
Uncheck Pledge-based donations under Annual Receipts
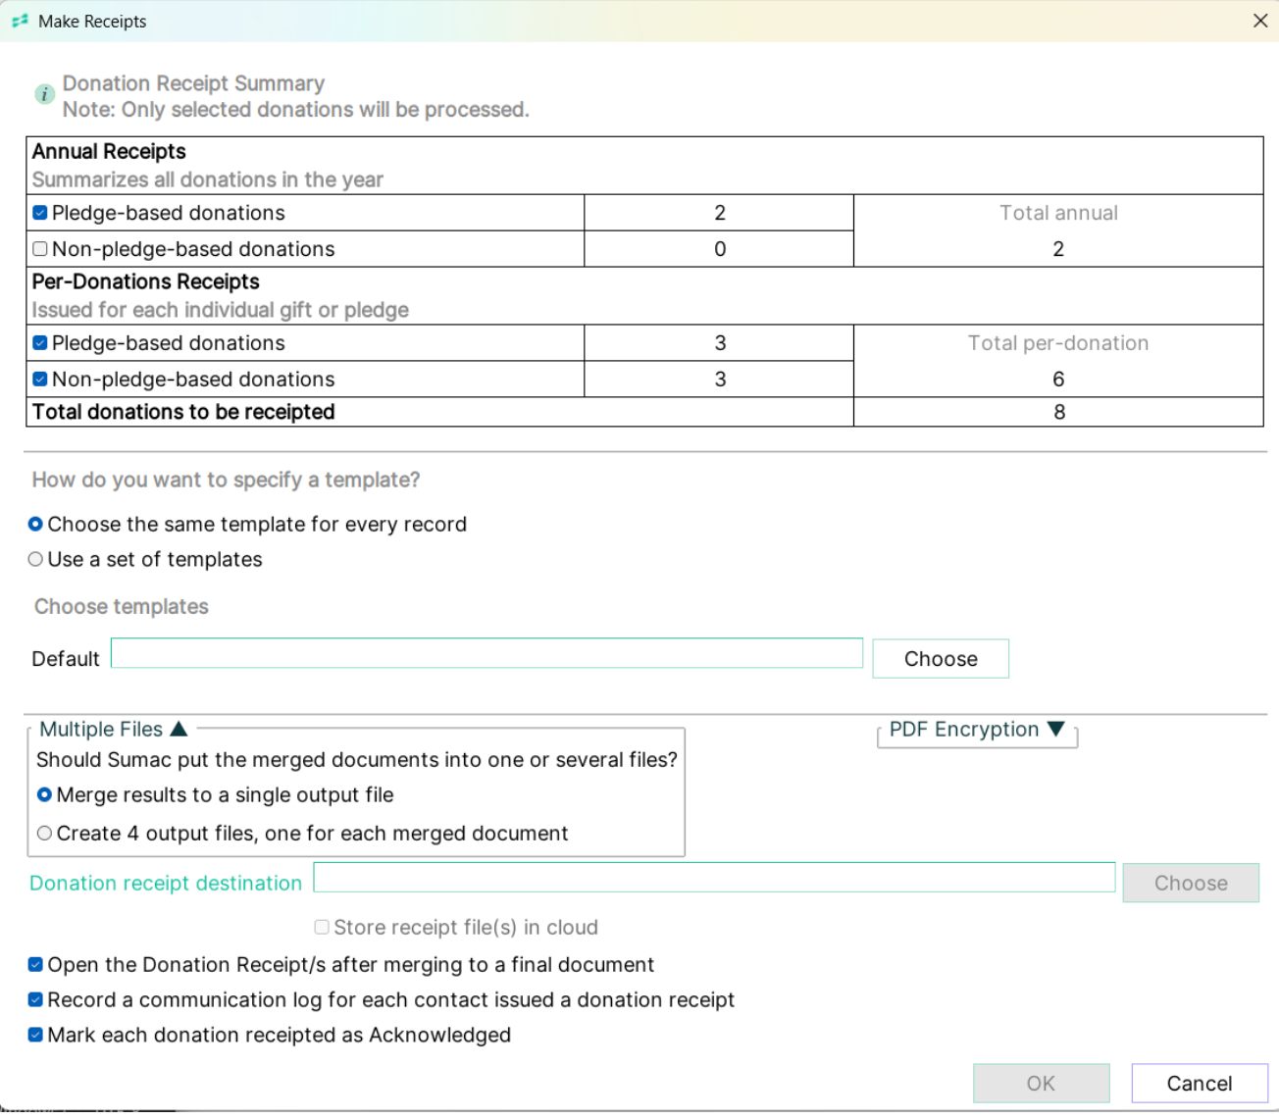tap(40, 213)
